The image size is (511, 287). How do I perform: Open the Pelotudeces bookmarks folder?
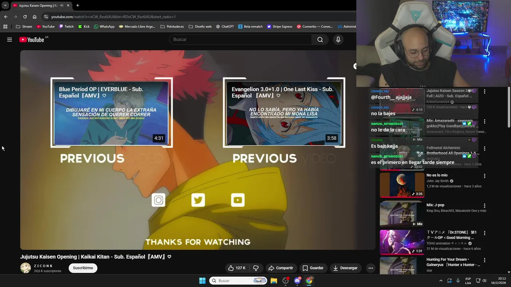point(172,27)
